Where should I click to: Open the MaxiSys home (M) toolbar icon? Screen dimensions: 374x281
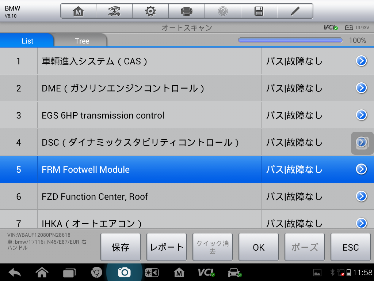tap(78, 11)
